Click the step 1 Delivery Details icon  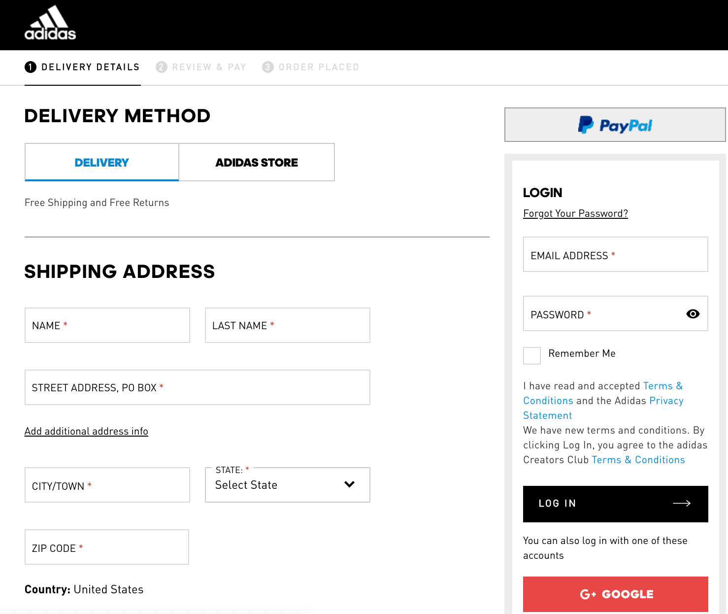(31, 67)
